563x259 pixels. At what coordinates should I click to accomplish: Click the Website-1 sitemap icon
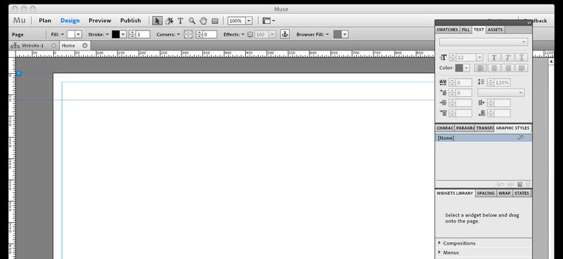[15, 45]
